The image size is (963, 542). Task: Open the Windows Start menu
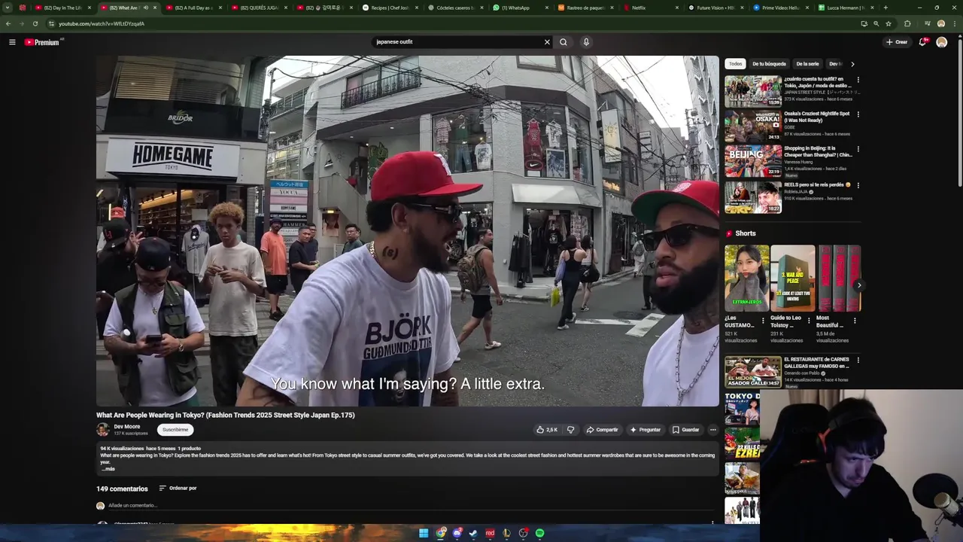(424, 533)
